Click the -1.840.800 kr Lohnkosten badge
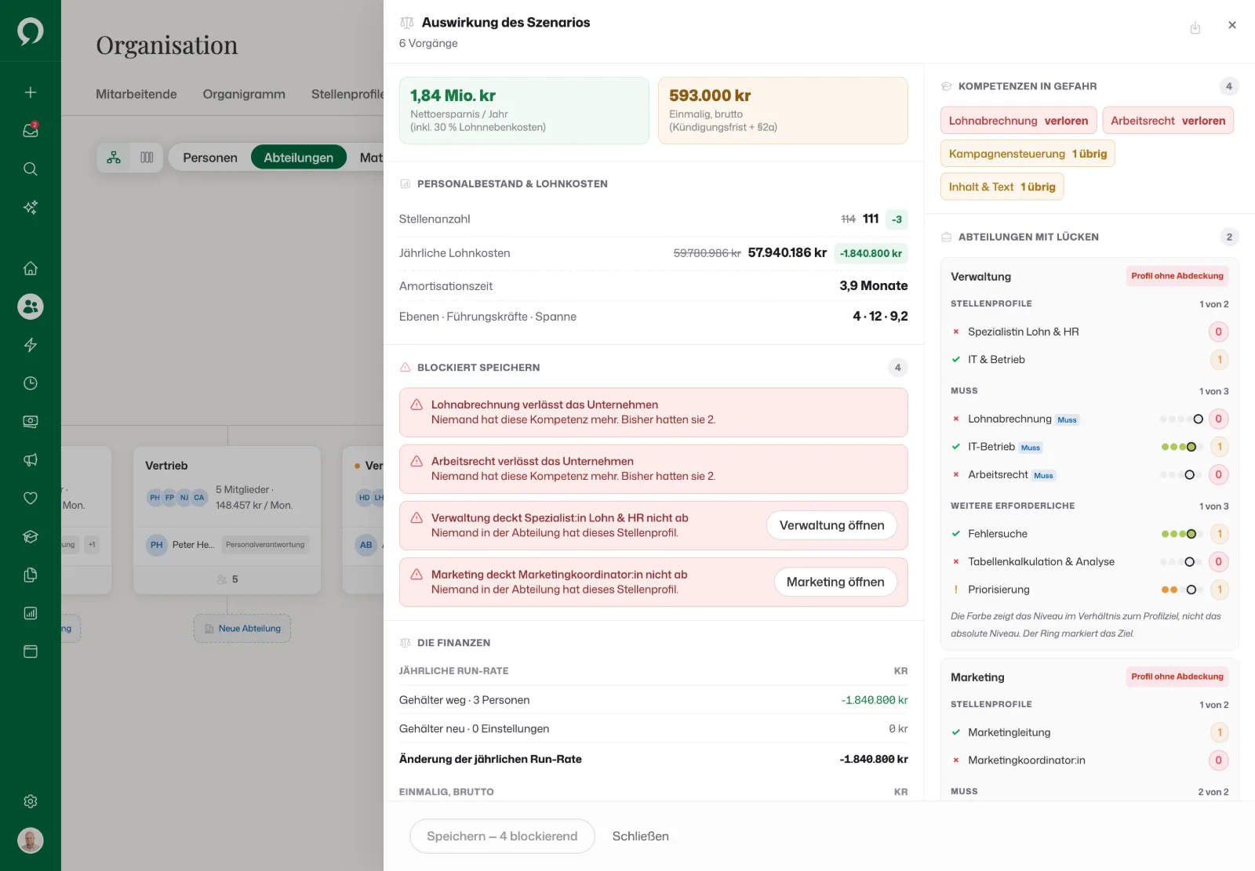Image resolution: width=1255 pixels, height=871 pixels. click(x=871, y=253)
